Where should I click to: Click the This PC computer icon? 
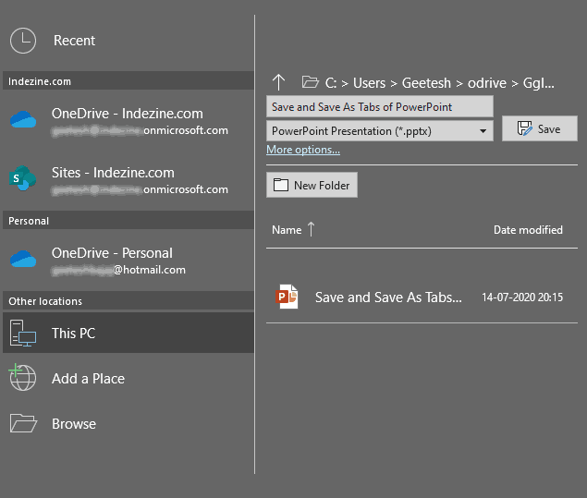23,333
